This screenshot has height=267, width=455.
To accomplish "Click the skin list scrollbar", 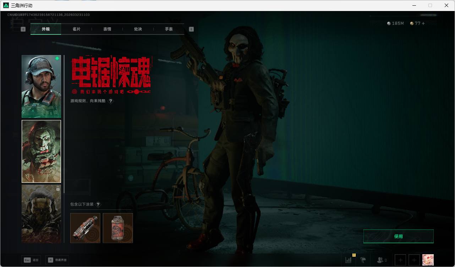I will 64,124.
